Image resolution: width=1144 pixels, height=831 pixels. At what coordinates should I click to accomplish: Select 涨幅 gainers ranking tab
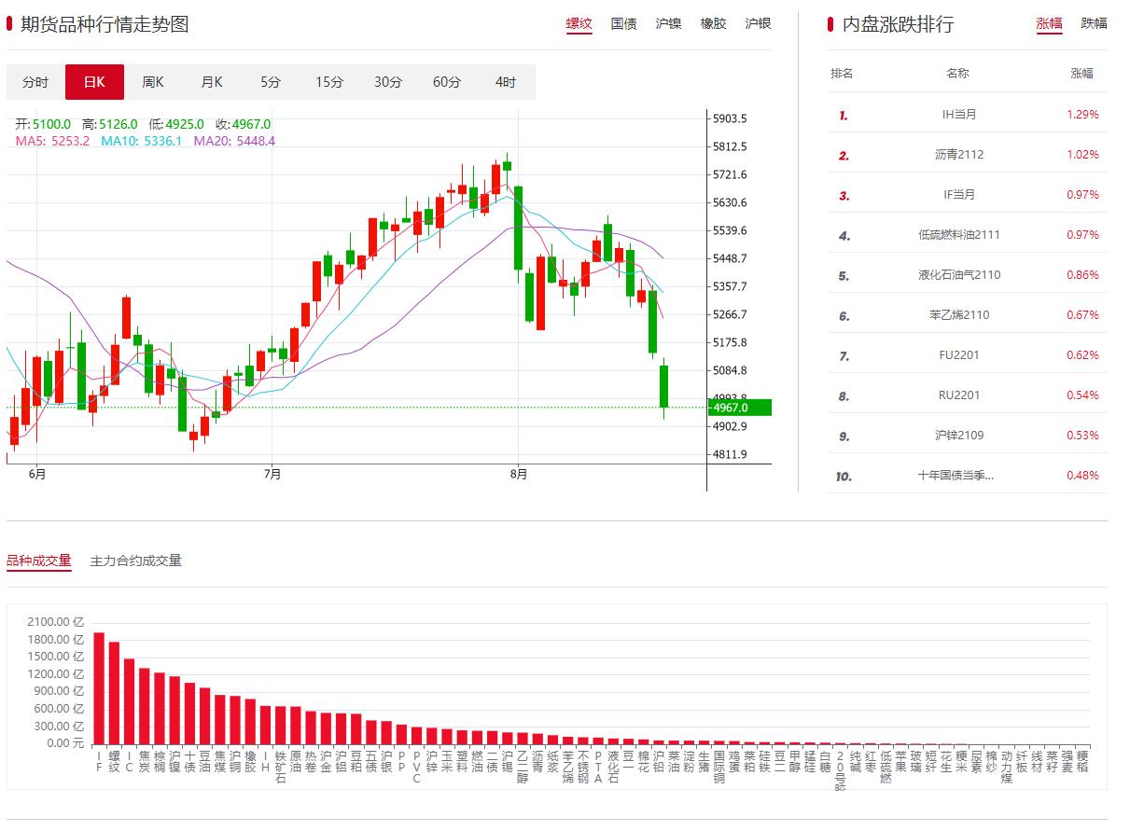click(1049, 23)
